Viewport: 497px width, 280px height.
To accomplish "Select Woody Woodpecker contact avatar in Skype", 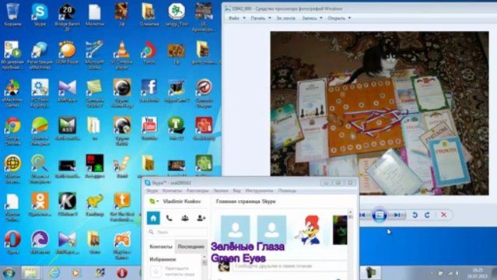I will point(307,230).
